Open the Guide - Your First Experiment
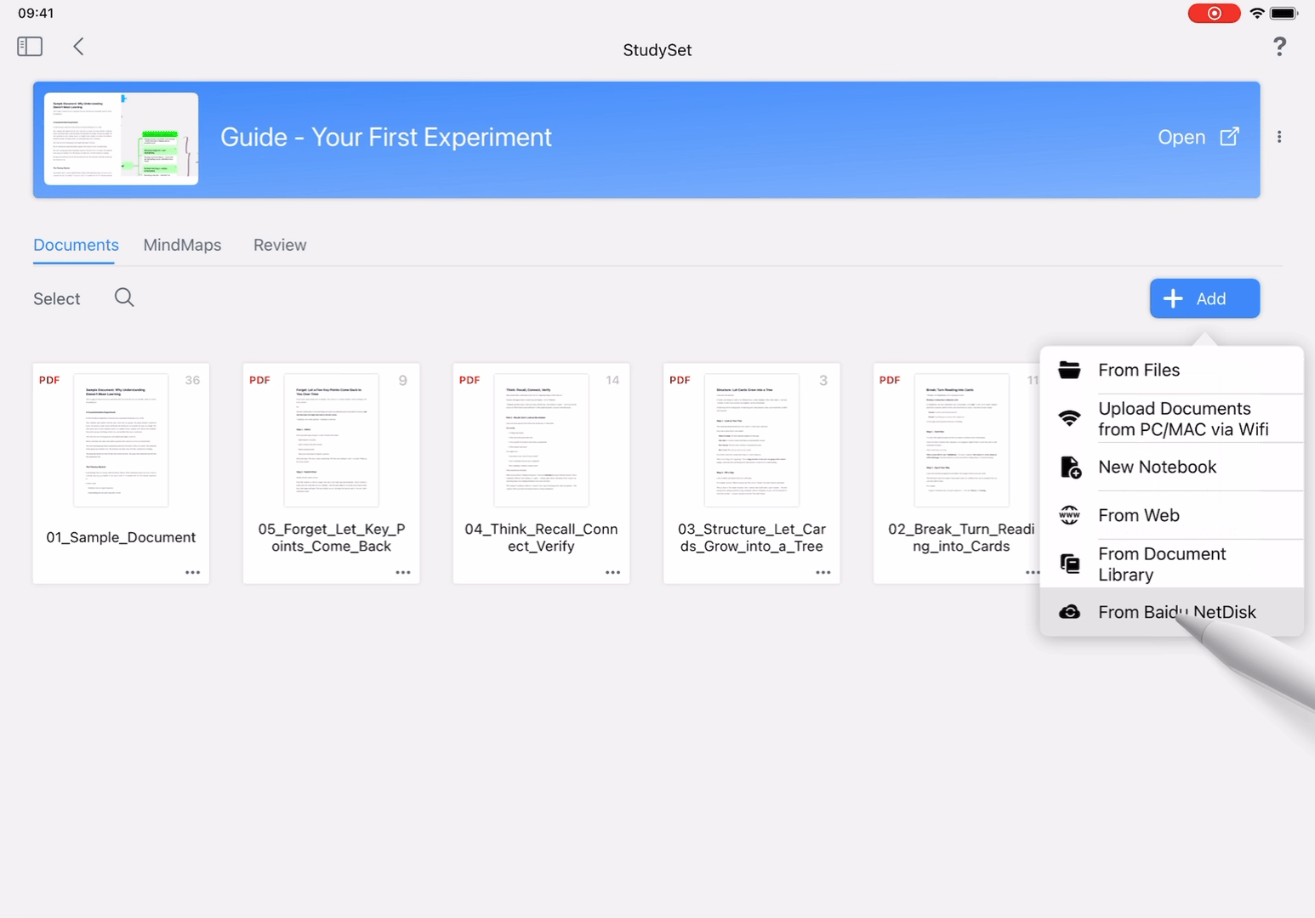1315x918 pixels. [x=1198, y=138]
